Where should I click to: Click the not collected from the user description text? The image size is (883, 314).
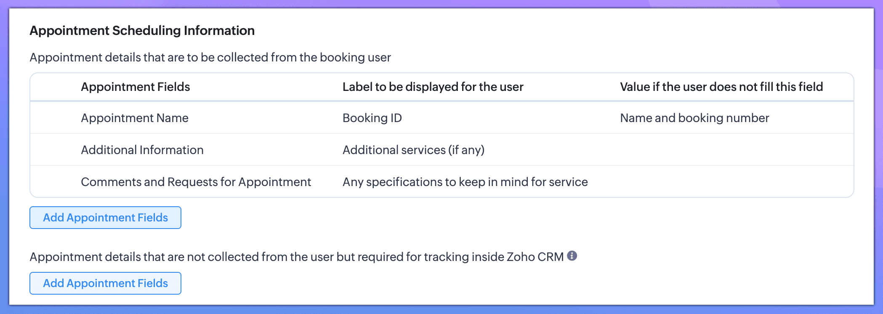click(x=296, y=257)
